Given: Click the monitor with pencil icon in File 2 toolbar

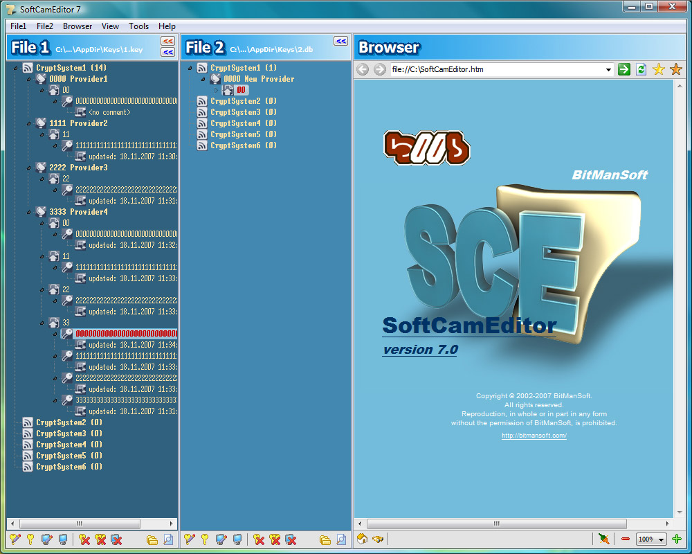Looking at the screenshot, I should click(221, 539).
